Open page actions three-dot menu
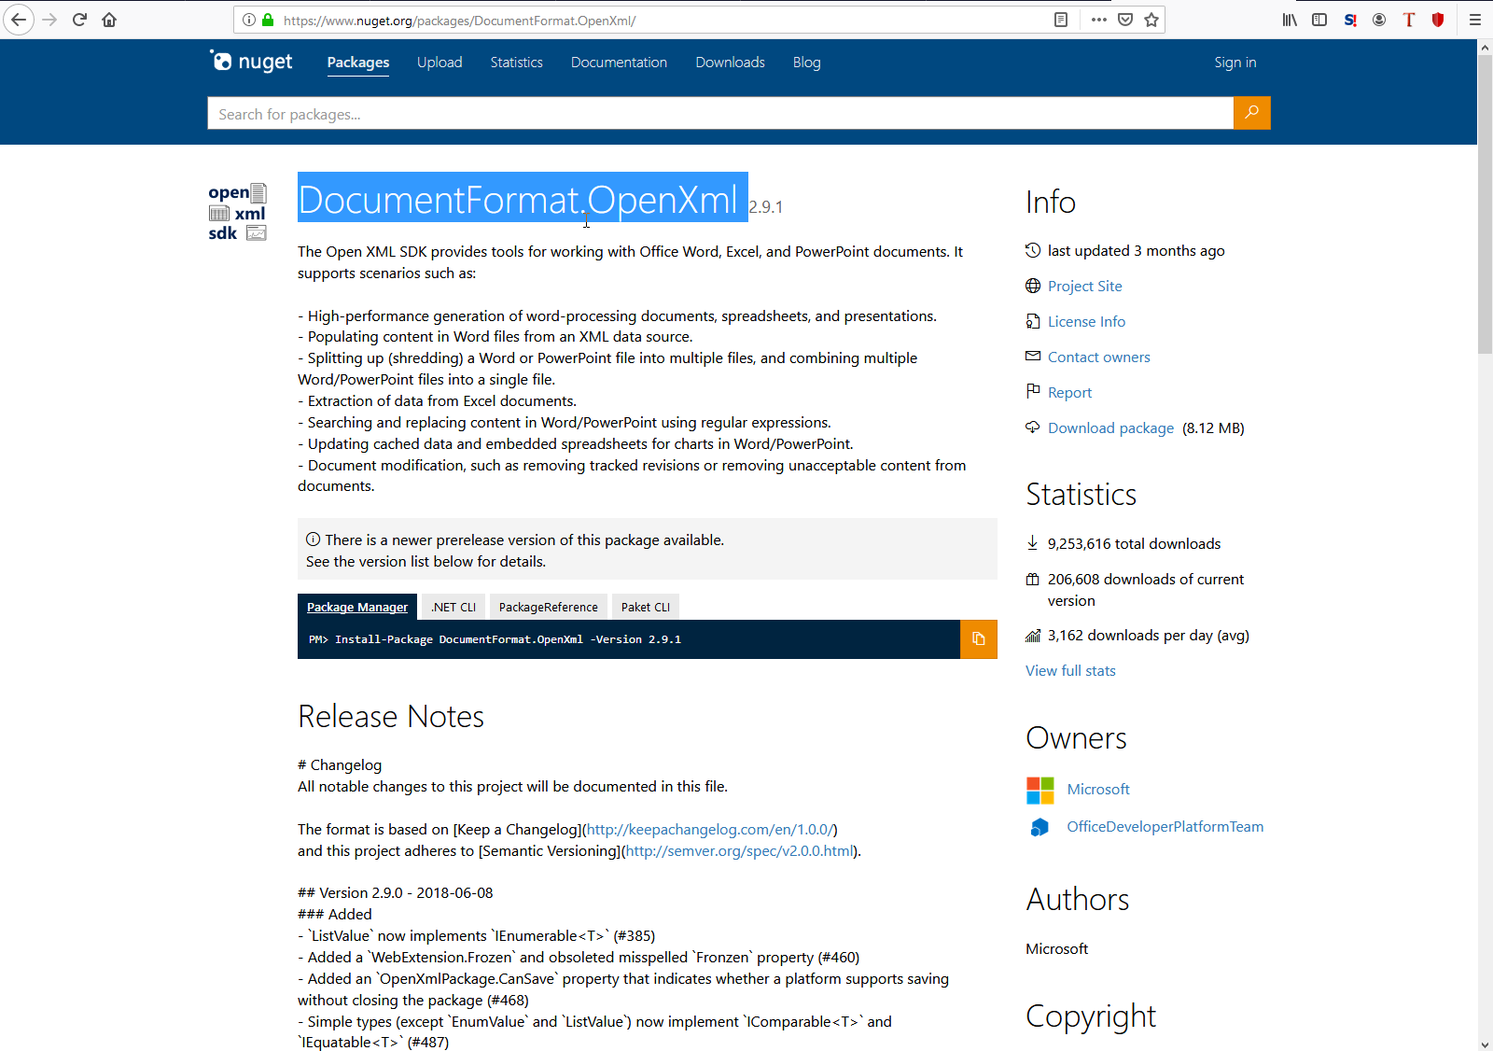The height and width of the screenshot is (1051, 1493). pyautogui.click(x=1099, y=20)
